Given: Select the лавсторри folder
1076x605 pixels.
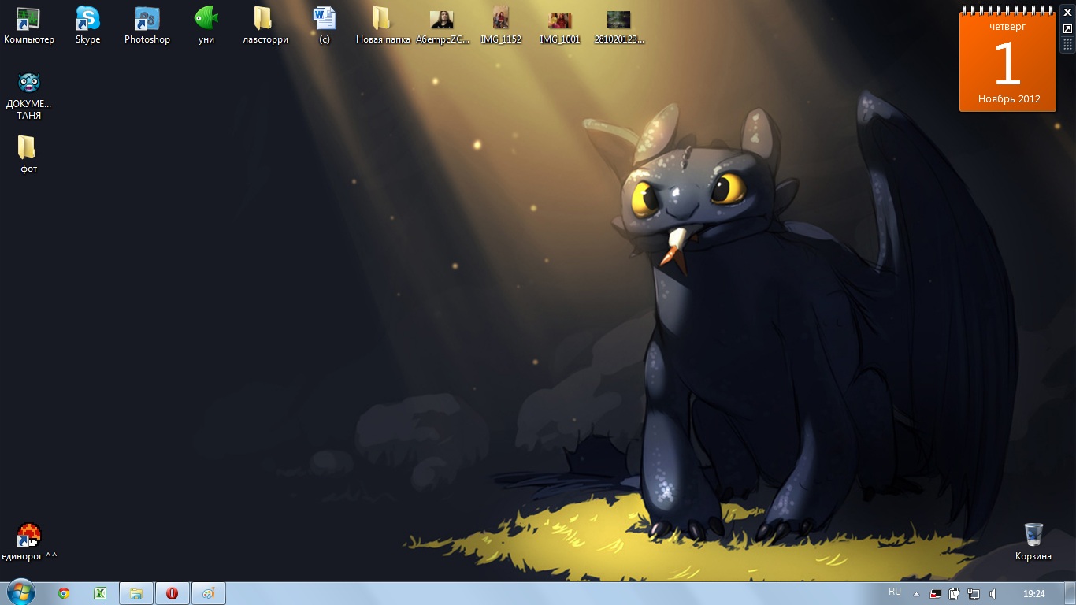Looking at the screenshot, I should click(265, 25).
